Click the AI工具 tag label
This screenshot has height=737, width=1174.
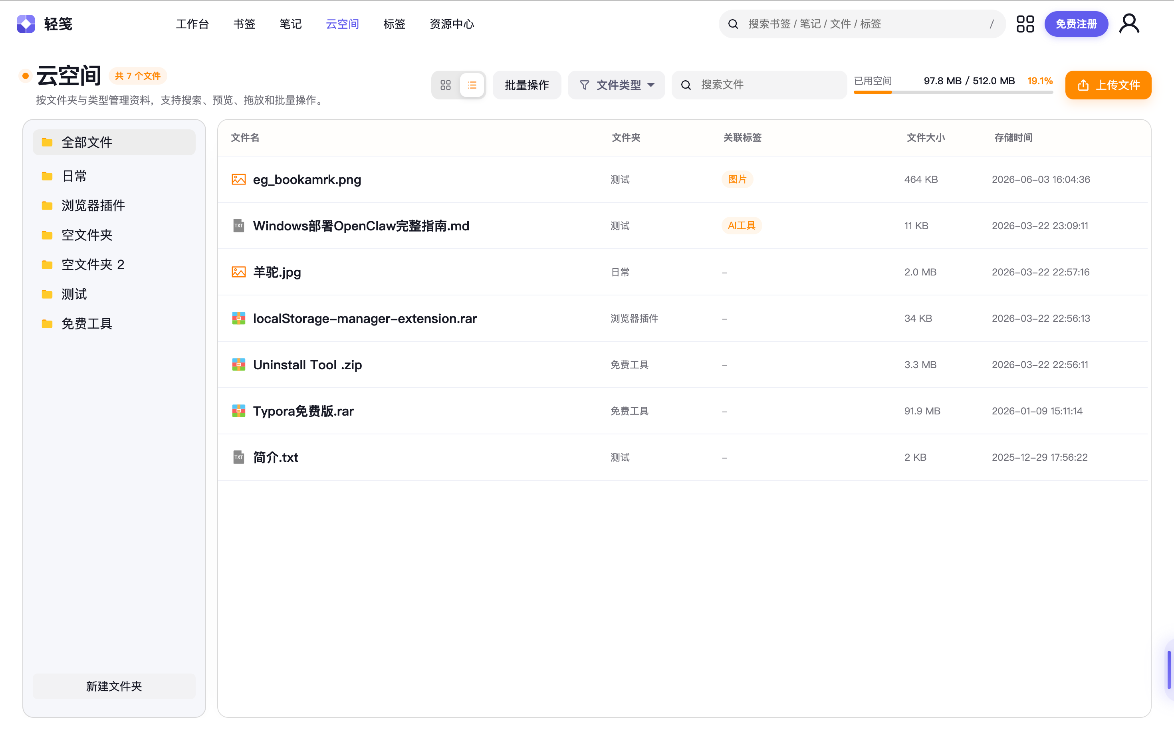coord(742,226)
